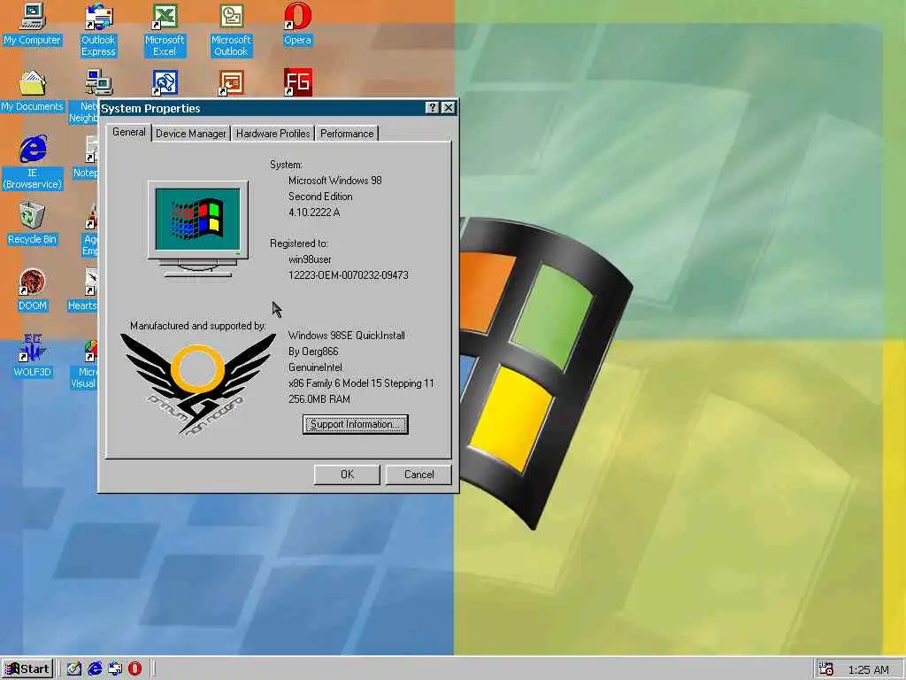Click the registered user name win98user
906x680 pixels.
310,259
